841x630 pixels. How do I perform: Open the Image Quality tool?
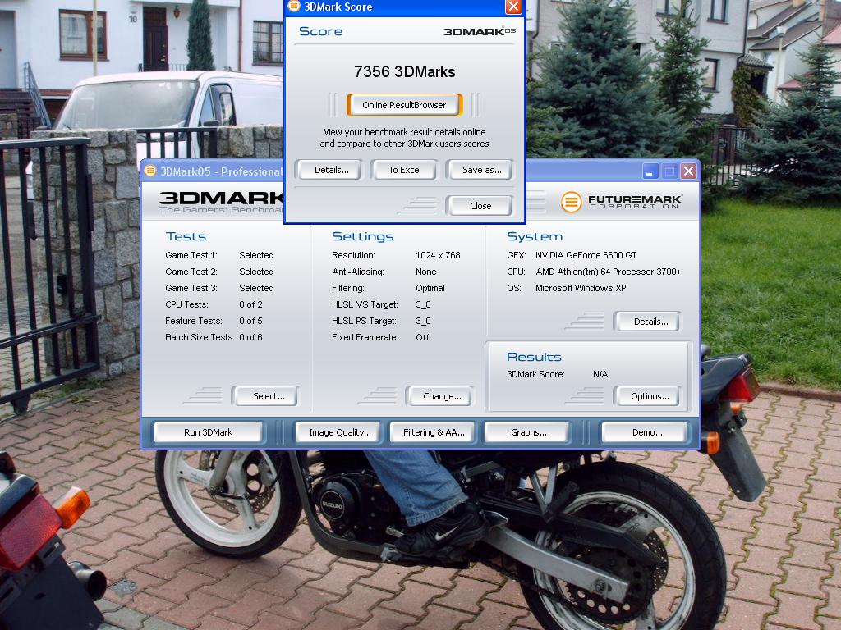click(x=339, y=432)
